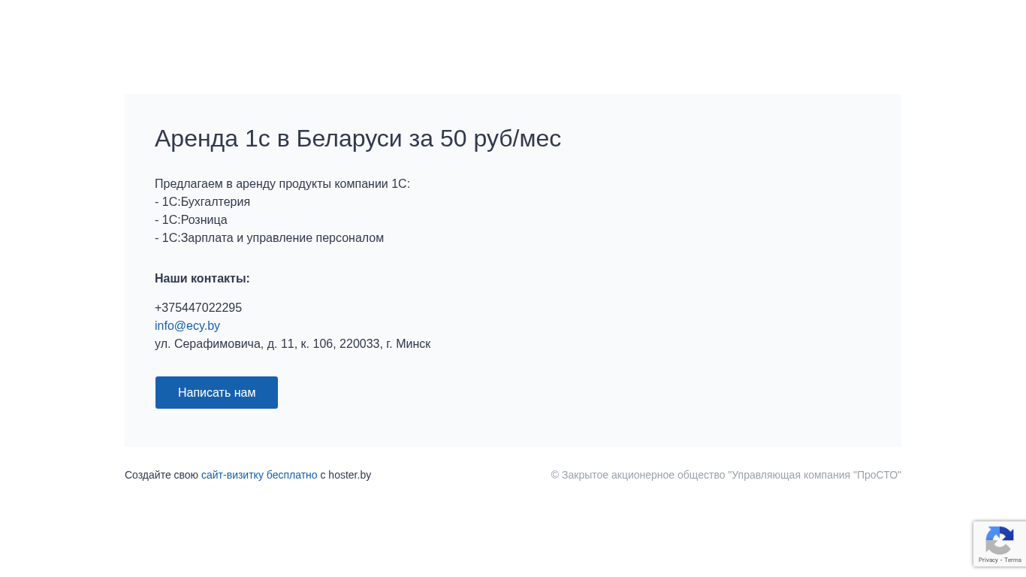Click the "Создайте свою" footer text
The width and height of the screenshot is (1026, 577).
[161, 475]
